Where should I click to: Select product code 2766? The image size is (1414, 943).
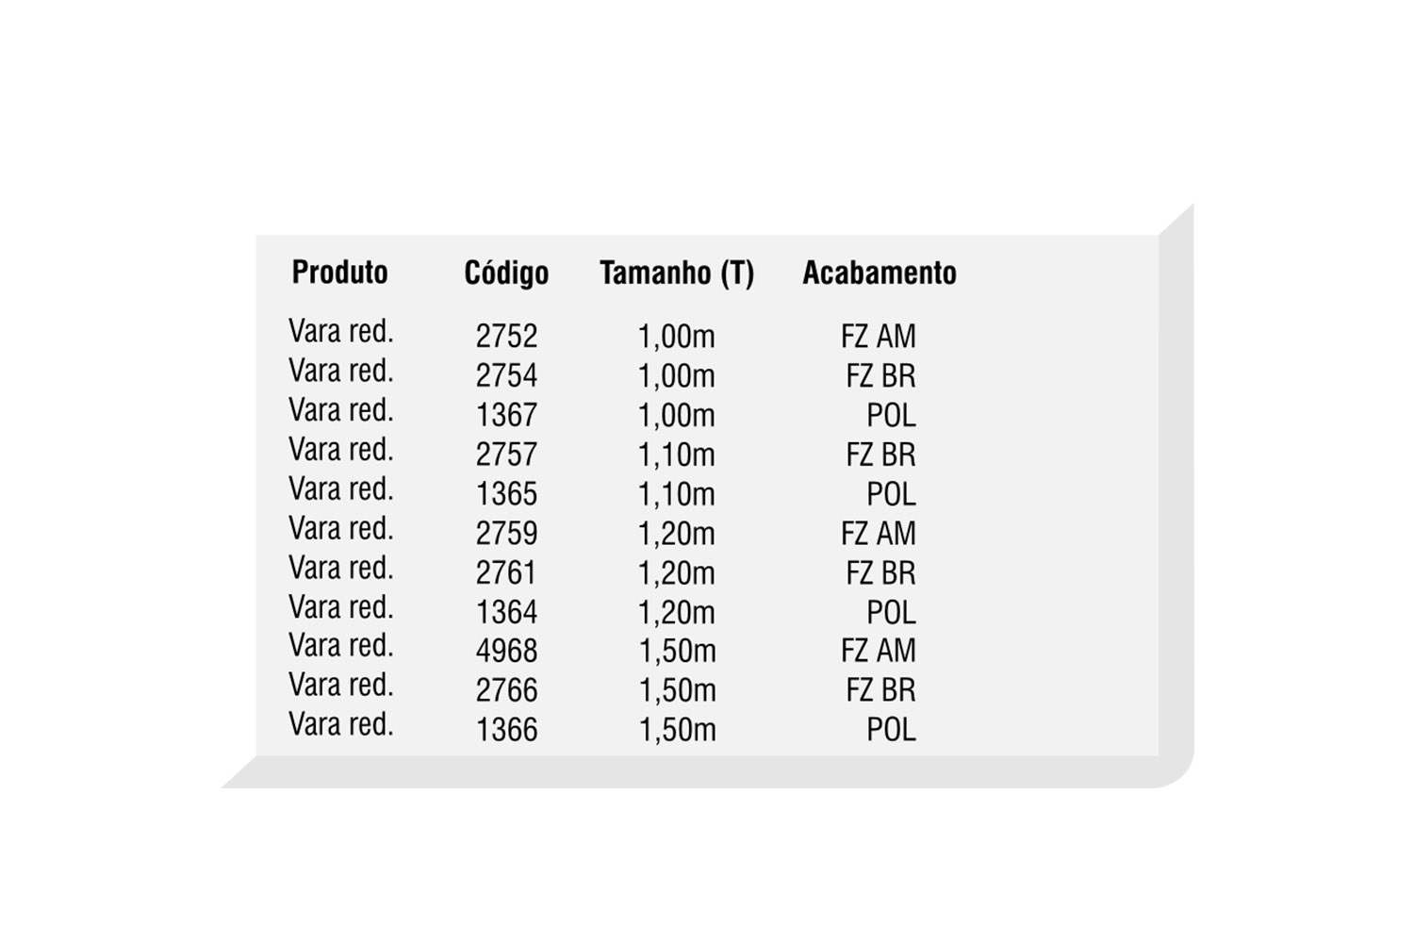click(x=506, y=690)
